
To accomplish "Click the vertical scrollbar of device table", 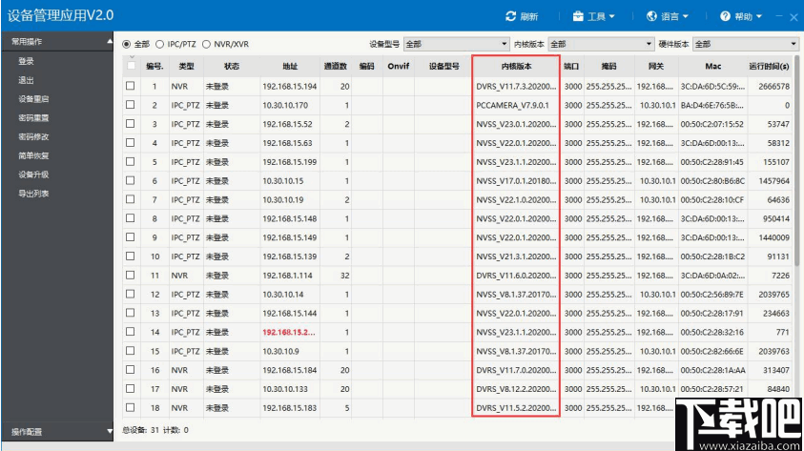I will point(798,160).
